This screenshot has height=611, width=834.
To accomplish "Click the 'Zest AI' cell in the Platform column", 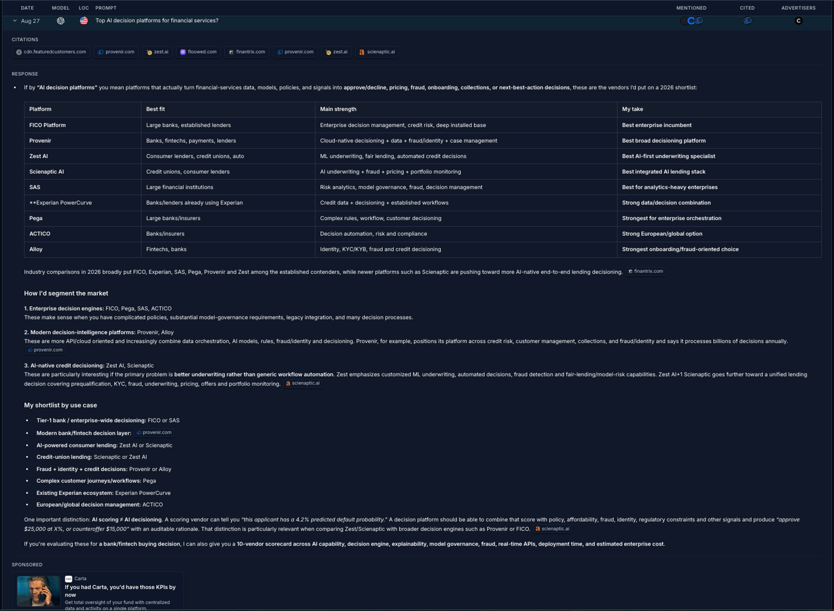I will (x=82, y=156).
